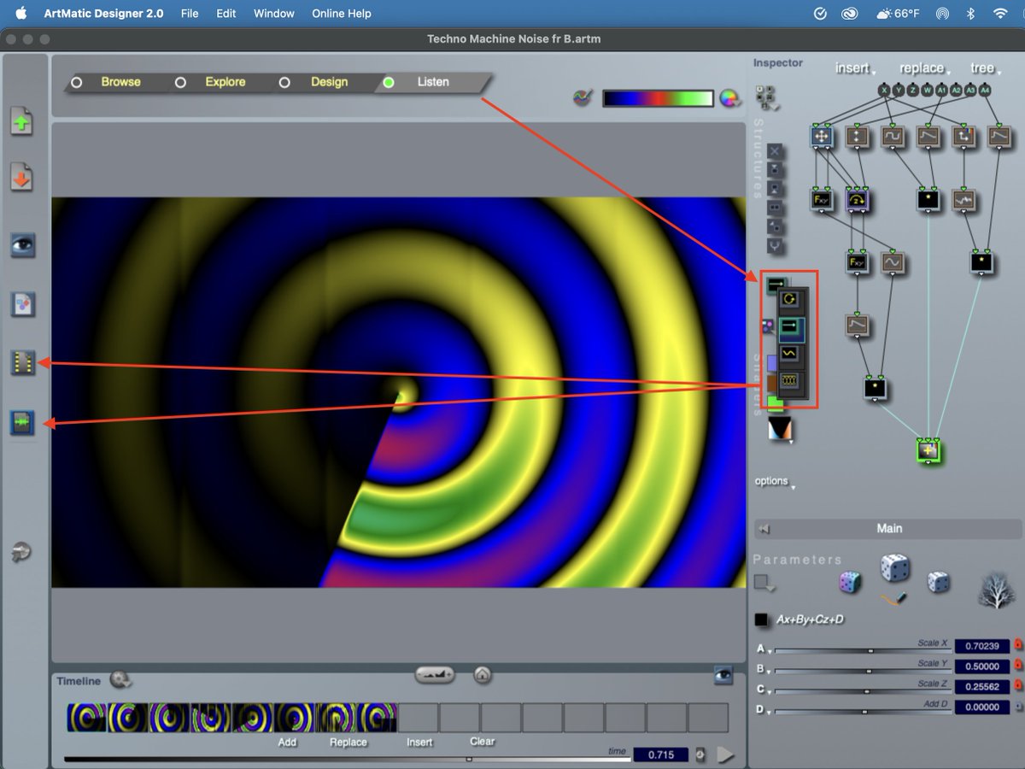Open the replace dropdown in Inspector
This screenshot has height=769, width=1025.
tap(923, 68)
